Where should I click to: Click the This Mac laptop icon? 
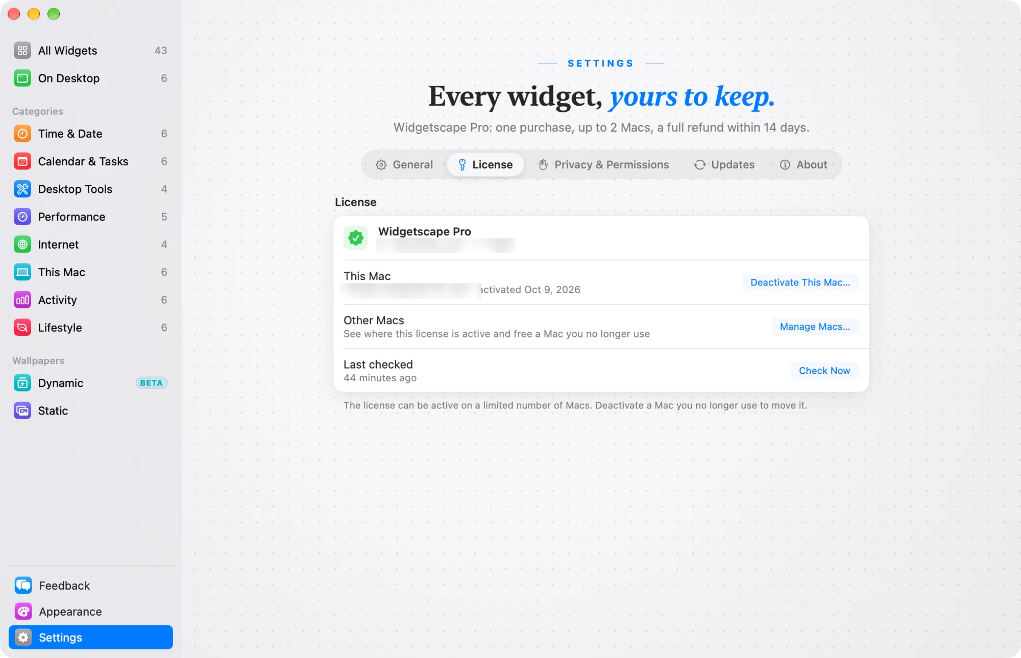click(x=22, y=272)
